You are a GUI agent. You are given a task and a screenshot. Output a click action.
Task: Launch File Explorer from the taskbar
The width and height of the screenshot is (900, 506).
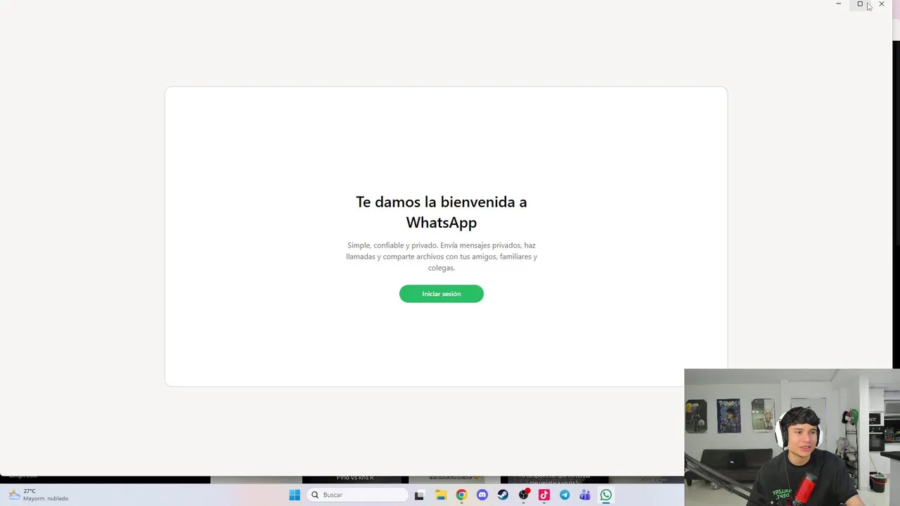click(x=441, y=495)
